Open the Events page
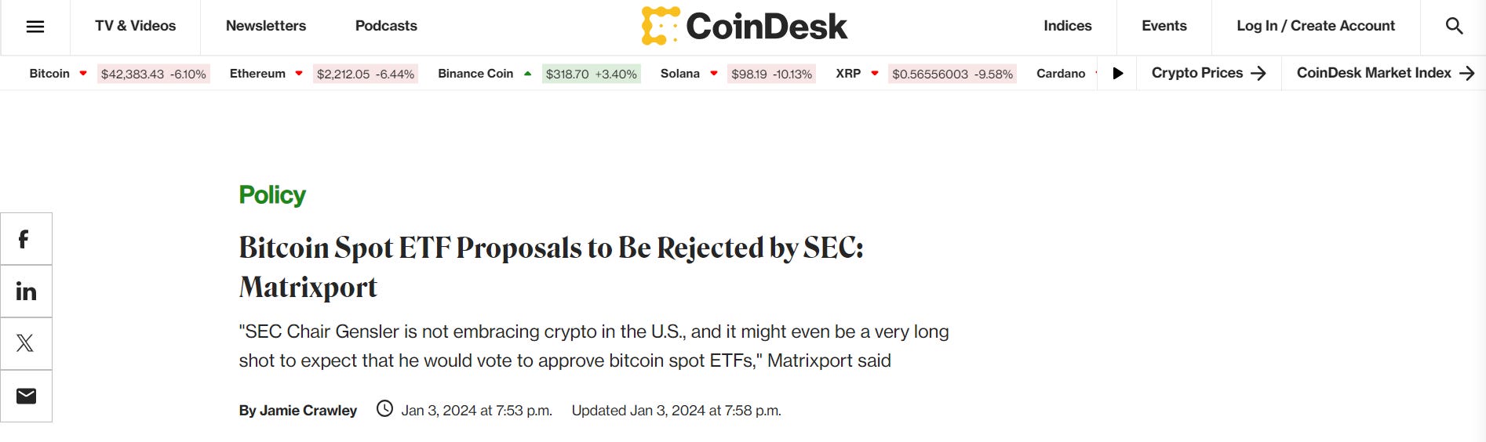The height and width of the screenshot is (442, 1486). (x=1164, y=26)
